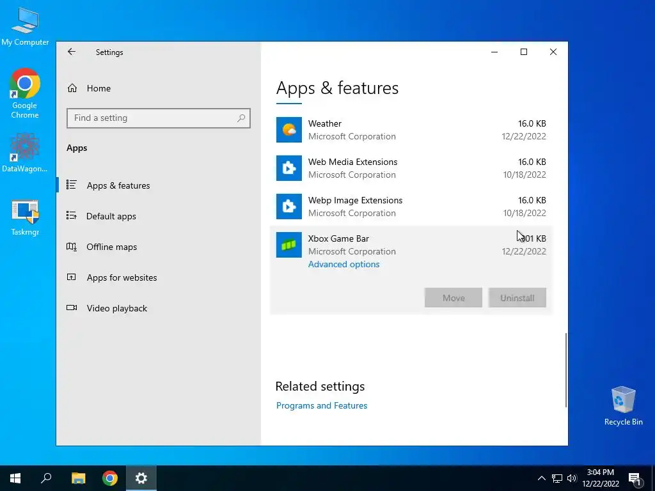The width and height of the screenshot is (655, 491).
Task: Open Offline maps section
Action: coord(111,247)
